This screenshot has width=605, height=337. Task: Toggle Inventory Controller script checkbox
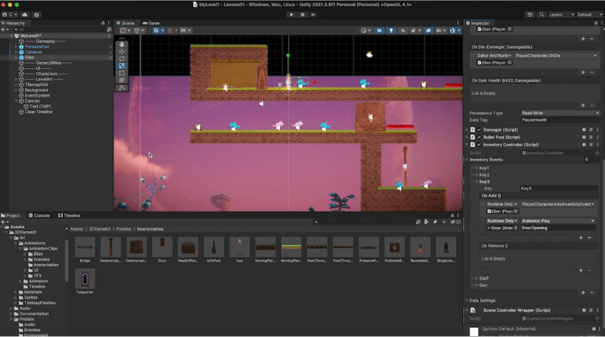click(x=479, y=145)
